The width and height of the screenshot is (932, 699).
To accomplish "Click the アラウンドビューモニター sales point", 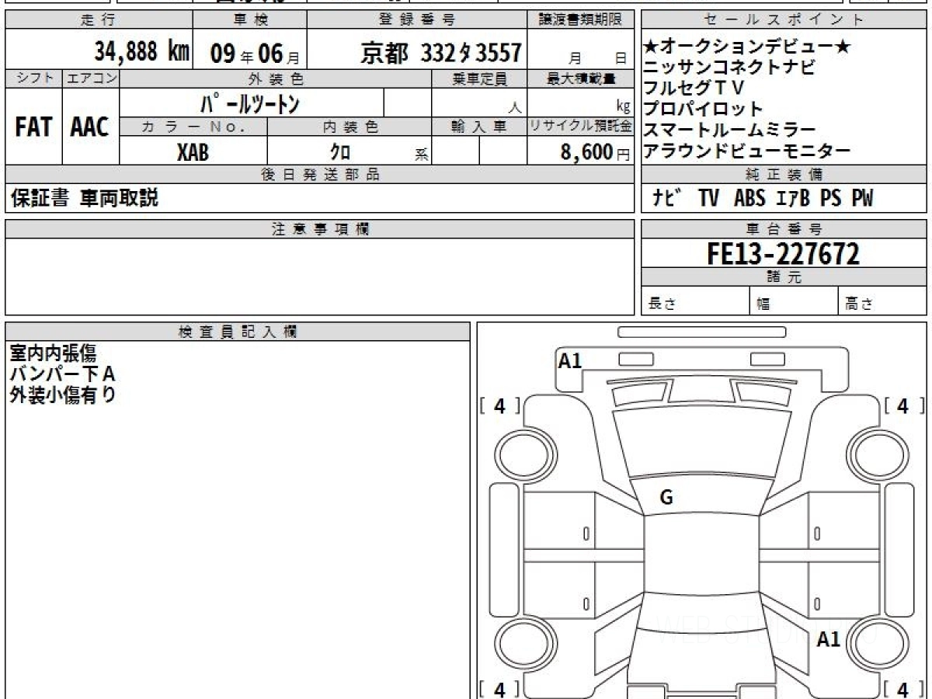I will (747, 151).
